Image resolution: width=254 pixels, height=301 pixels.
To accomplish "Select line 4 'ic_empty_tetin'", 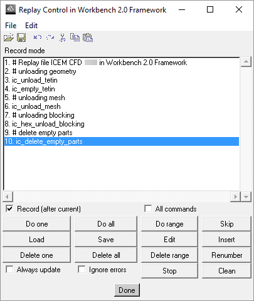I will (122, 89).
